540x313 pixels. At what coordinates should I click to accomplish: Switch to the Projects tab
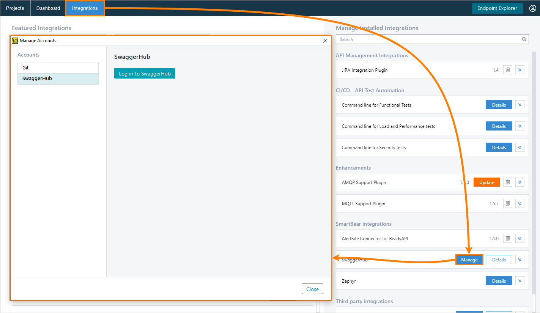15,8
